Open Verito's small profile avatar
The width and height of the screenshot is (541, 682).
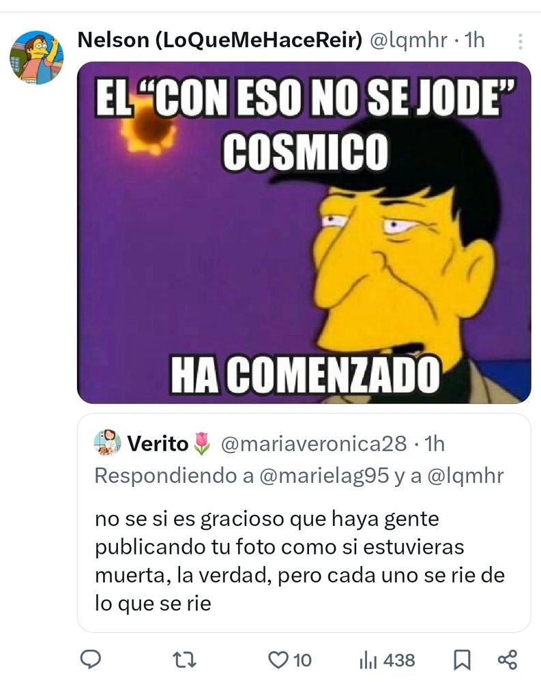coord(107,443)
